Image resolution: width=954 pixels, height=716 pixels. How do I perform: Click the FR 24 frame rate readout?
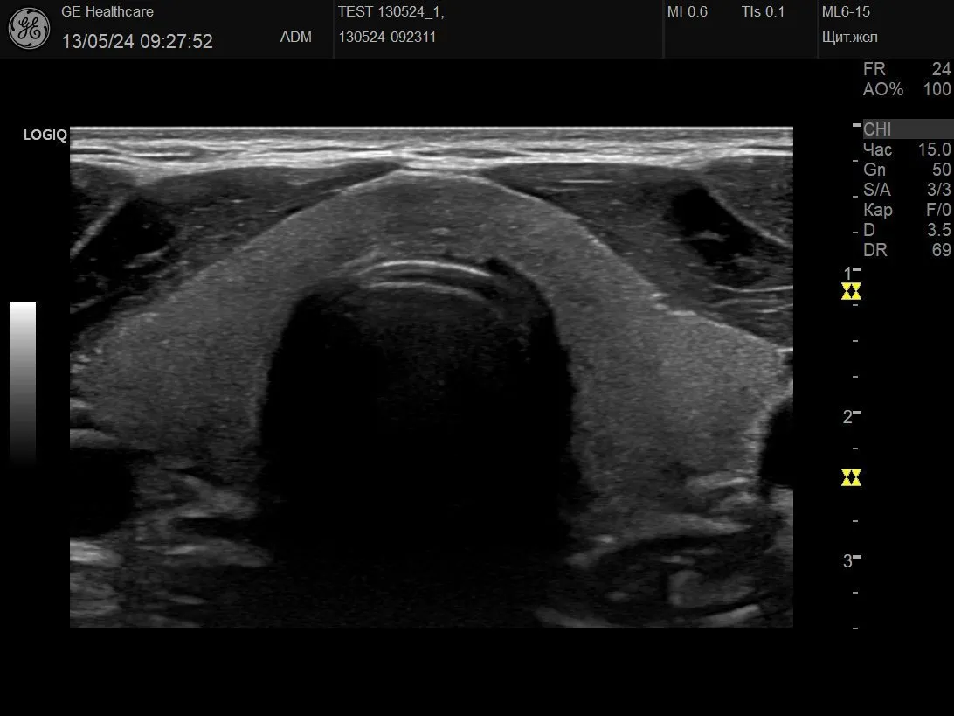pyautogui.click(x=906, y=69)
